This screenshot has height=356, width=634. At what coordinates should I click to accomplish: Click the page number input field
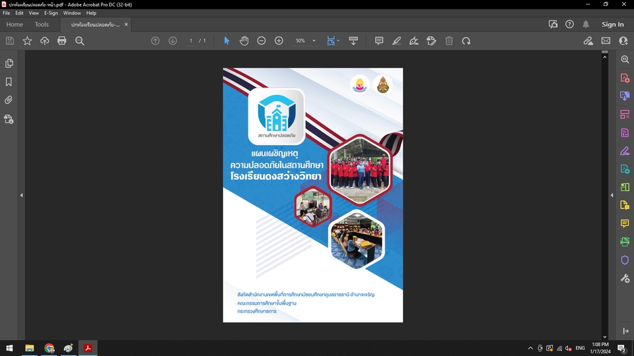pyautogui.click(x=191, y=41)
